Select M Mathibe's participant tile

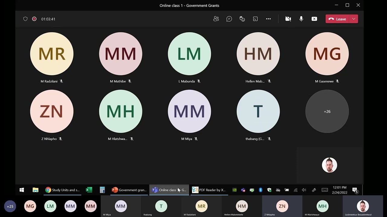click(121, 54)
